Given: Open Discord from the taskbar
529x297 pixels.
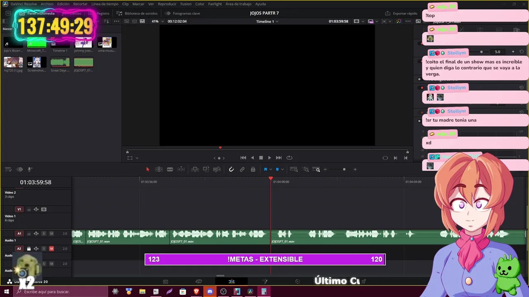Looking at the screenshot, I should (x=210, y=292).
